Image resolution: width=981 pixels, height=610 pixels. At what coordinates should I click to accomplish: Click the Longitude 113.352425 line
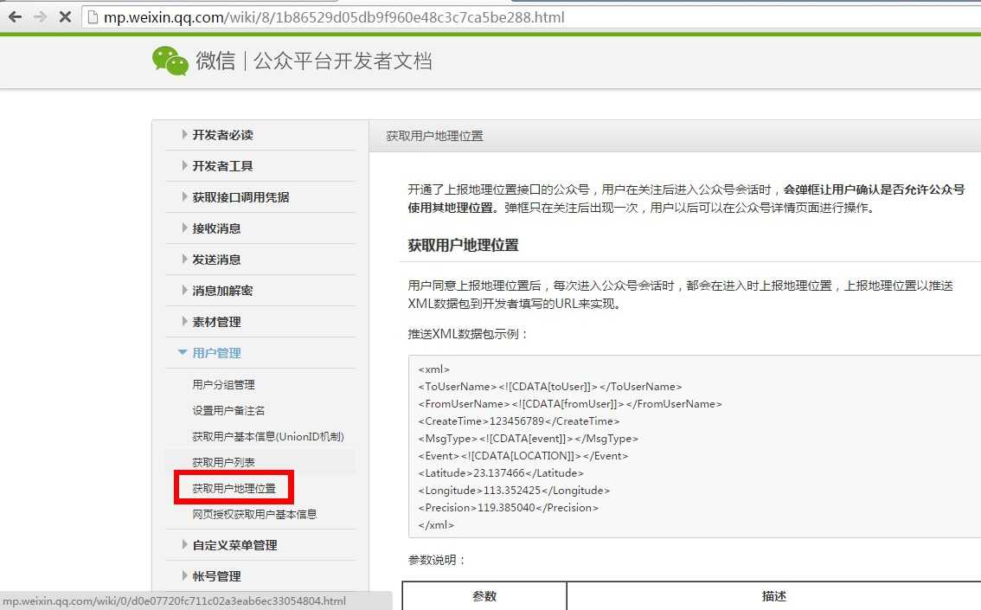coord(514,491)
